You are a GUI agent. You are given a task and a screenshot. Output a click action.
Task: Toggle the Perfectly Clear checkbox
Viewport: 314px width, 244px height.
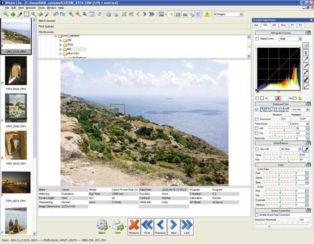tap(257, 109)
